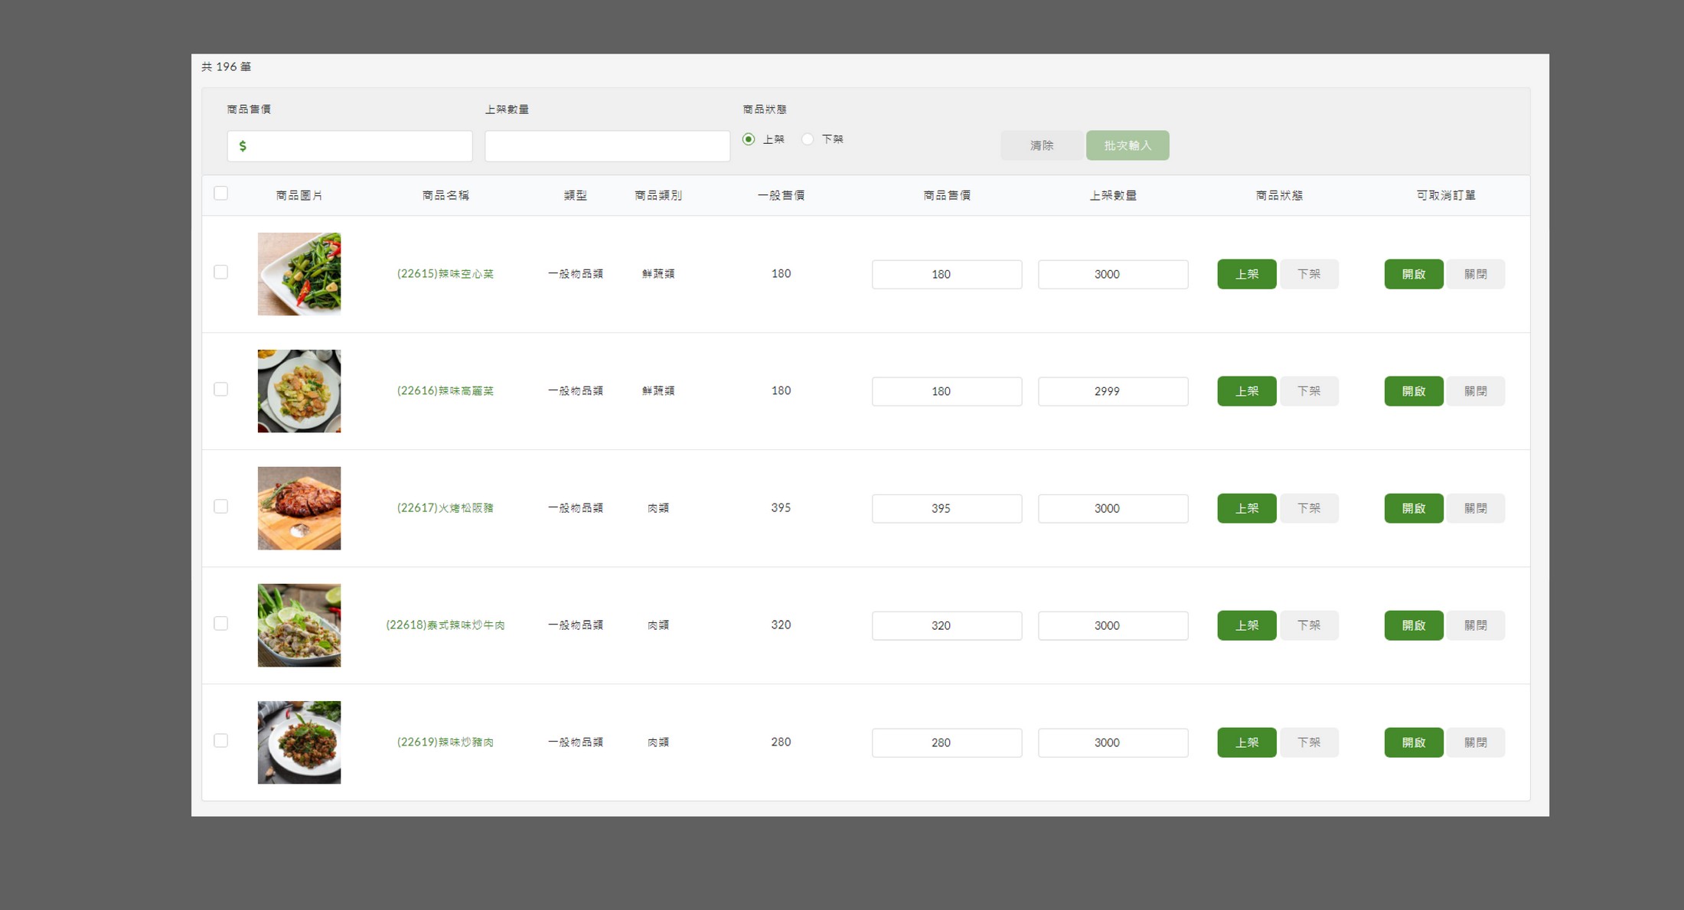Set 辣味高麗菜 status to 下架
The width and height of the screenshot is (1684, 910).
[1309, 391]
